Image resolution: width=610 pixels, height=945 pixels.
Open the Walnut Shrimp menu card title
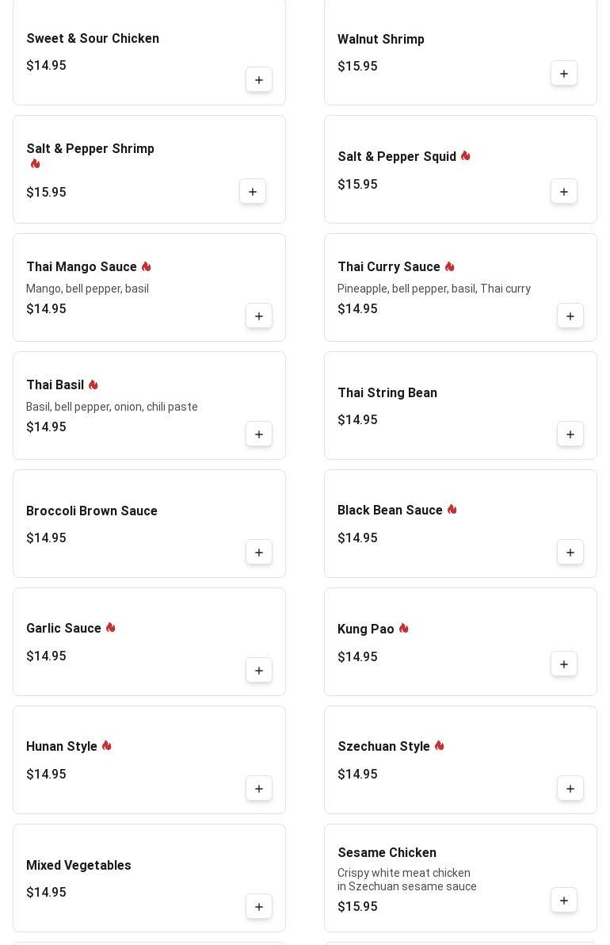click(380, 40)
